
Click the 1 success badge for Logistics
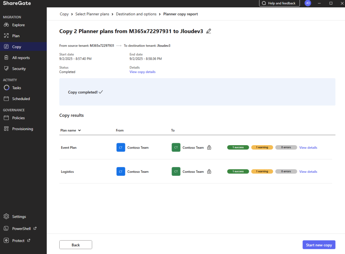238,171
